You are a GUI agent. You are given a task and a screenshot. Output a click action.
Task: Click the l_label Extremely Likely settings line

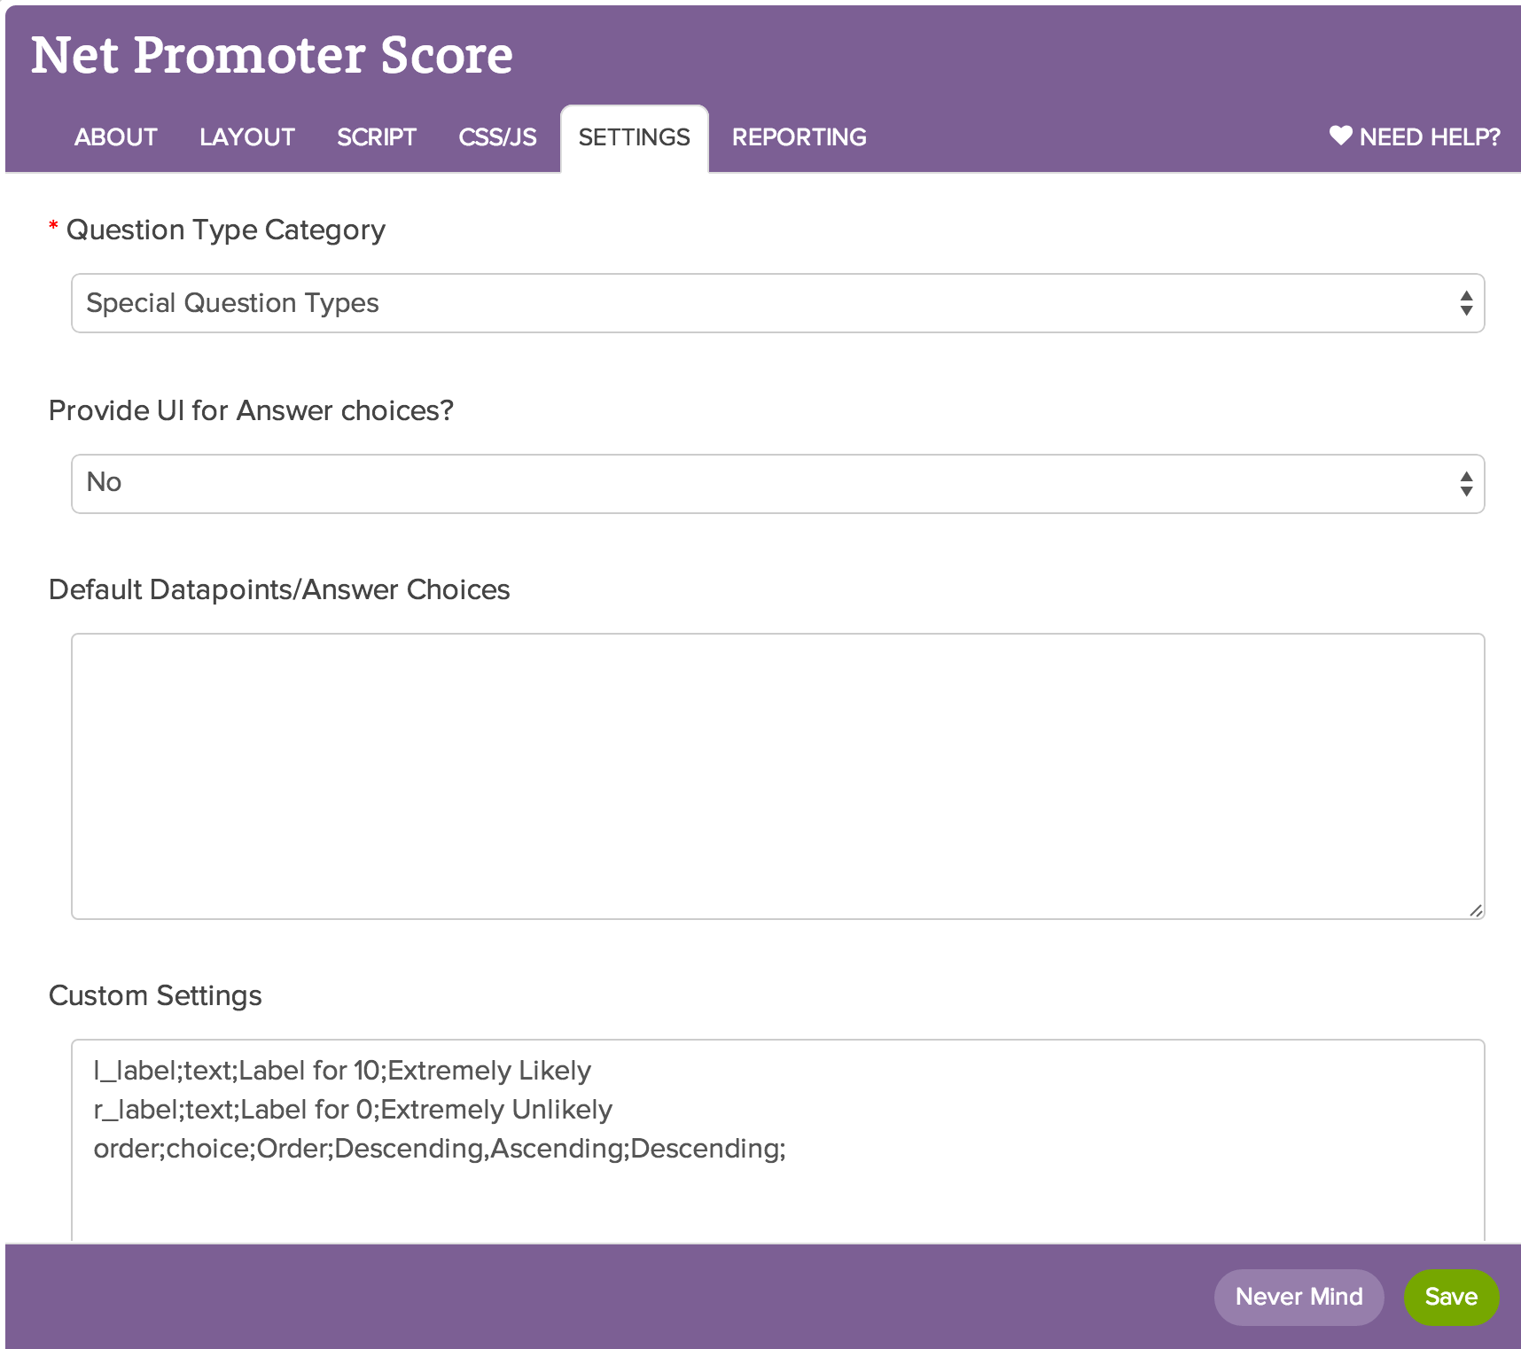342,1071
